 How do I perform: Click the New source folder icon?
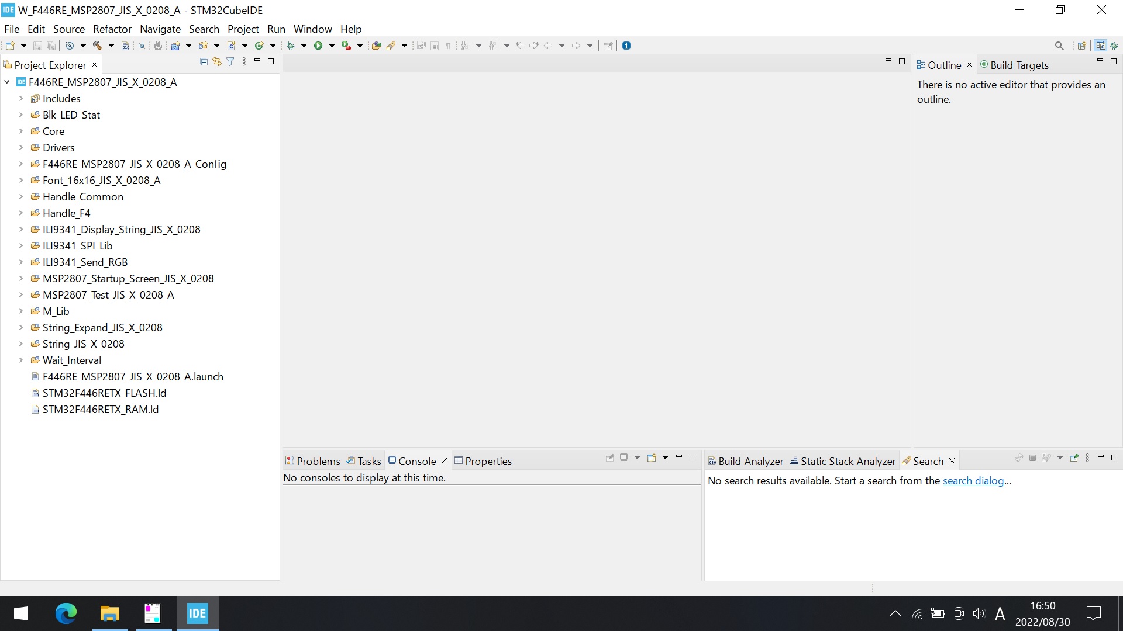click(203, 46)
